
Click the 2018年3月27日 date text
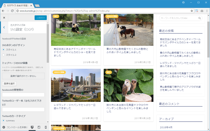pyautogui.click(x=142, y=62)
